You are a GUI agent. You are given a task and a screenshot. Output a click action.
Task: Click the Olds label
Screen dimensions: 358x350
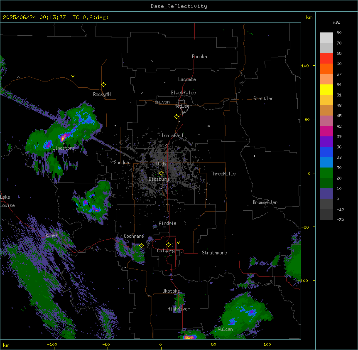point(161,164)
